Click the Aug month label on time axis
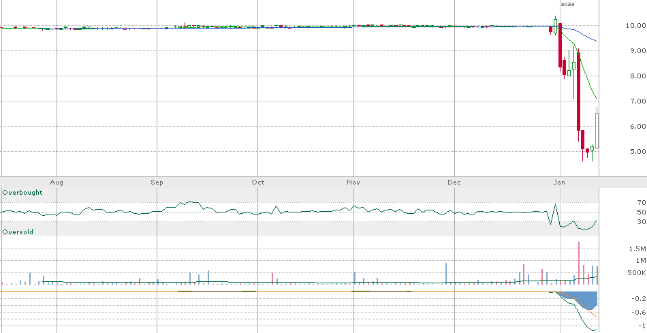 (x=57, y=182)
